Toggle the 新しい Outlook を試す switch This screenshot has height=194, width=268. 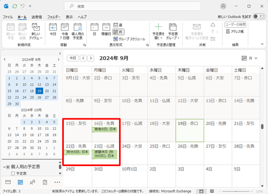tap(259, 17)
